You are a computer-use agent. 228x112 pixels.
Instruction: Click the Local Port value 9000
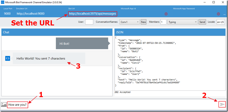click(x=7, y=14)
